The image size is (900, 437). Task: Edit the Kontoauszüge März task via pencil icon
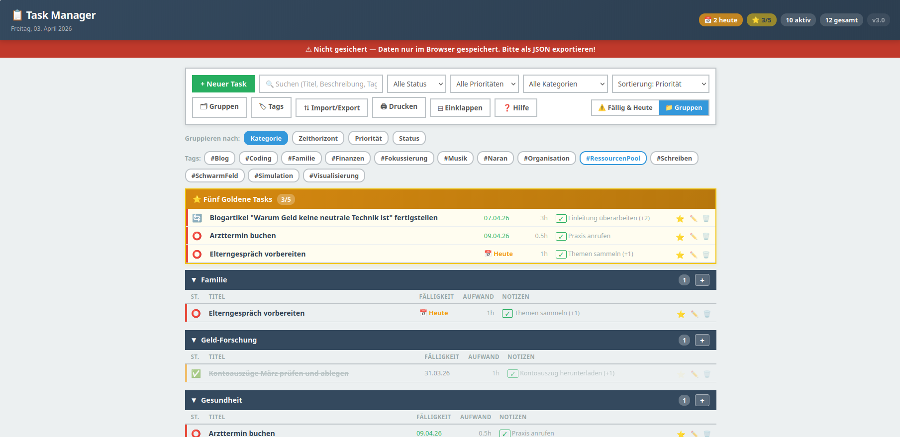(694, 374)
